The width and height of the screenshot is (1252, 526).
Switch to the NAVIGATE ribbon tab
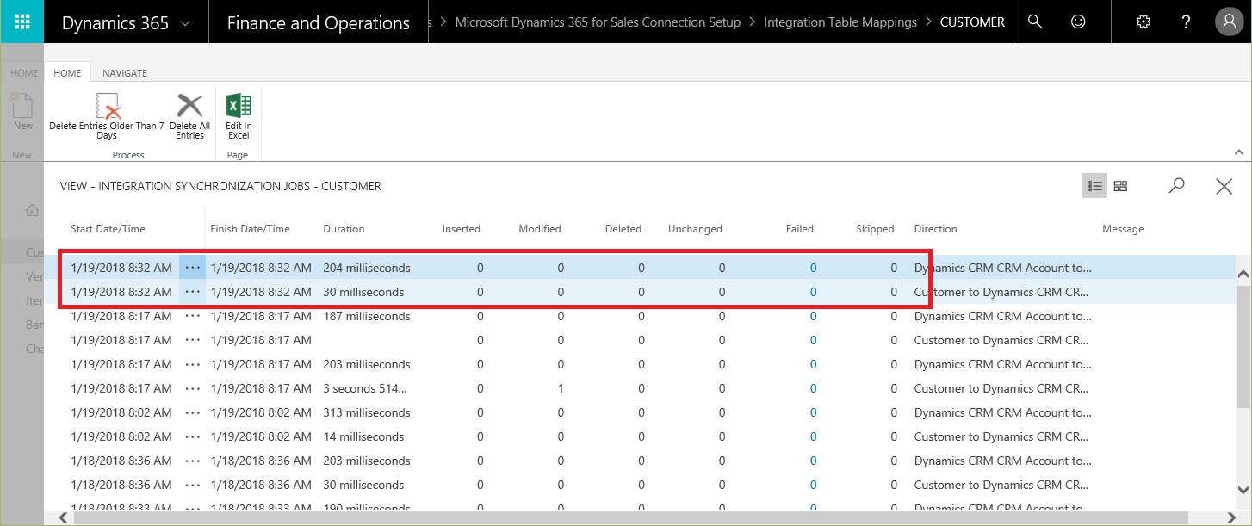click(125, 73)
